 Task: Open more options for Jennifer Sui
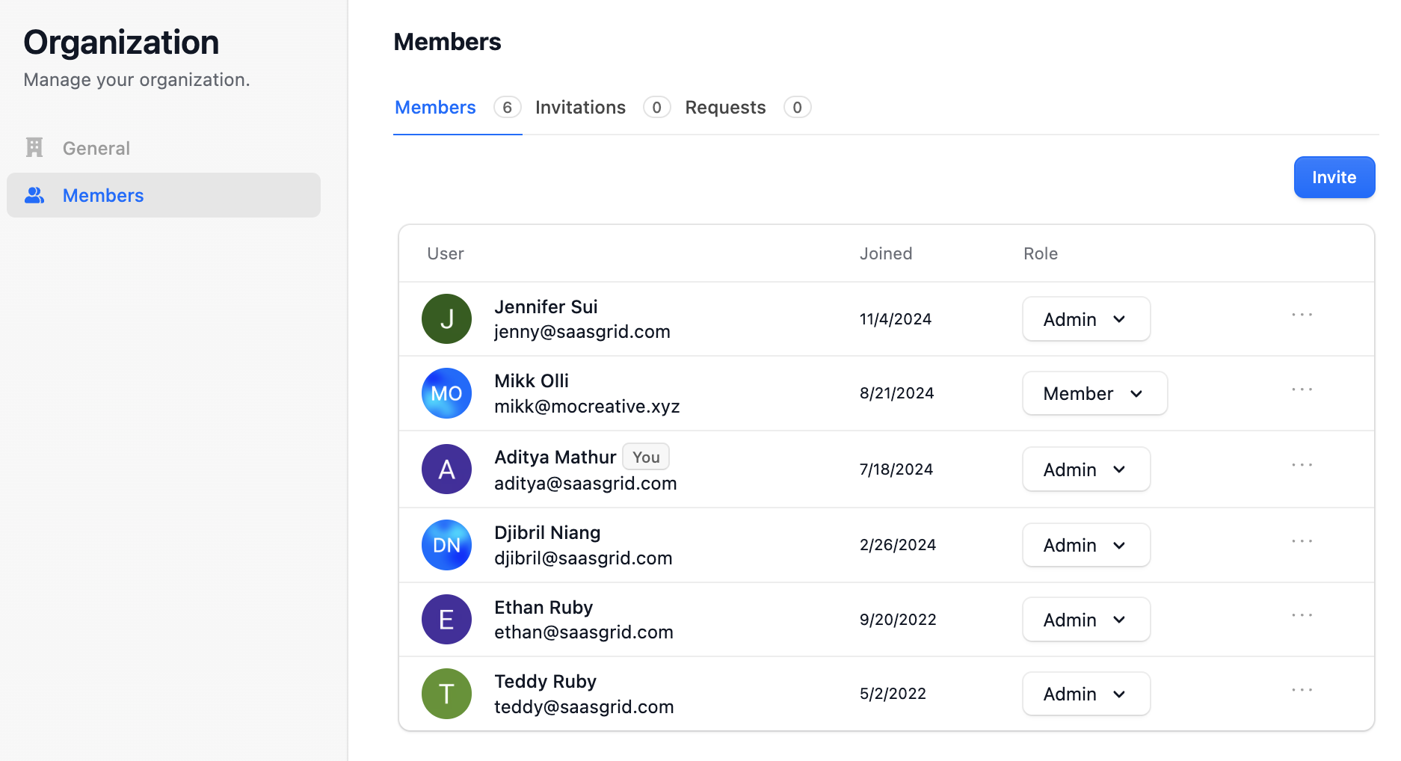[1302, 315]
